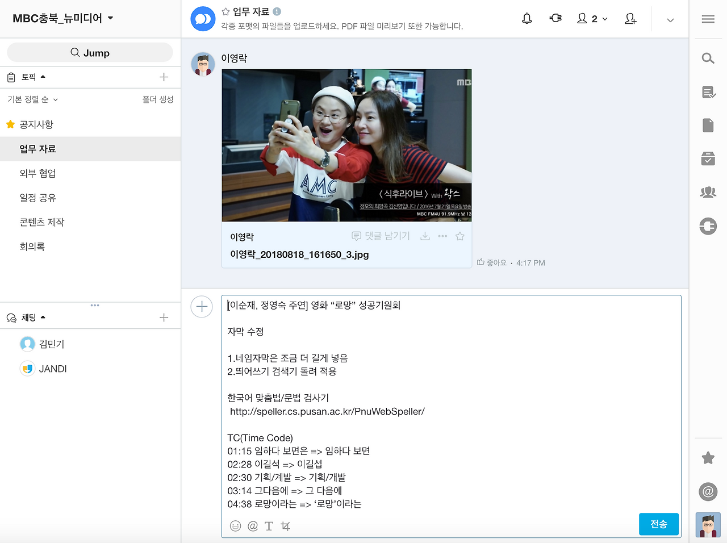The image size is (727, 543).
Task: Select the text formatting (T) icon
Action: point(268,526)
